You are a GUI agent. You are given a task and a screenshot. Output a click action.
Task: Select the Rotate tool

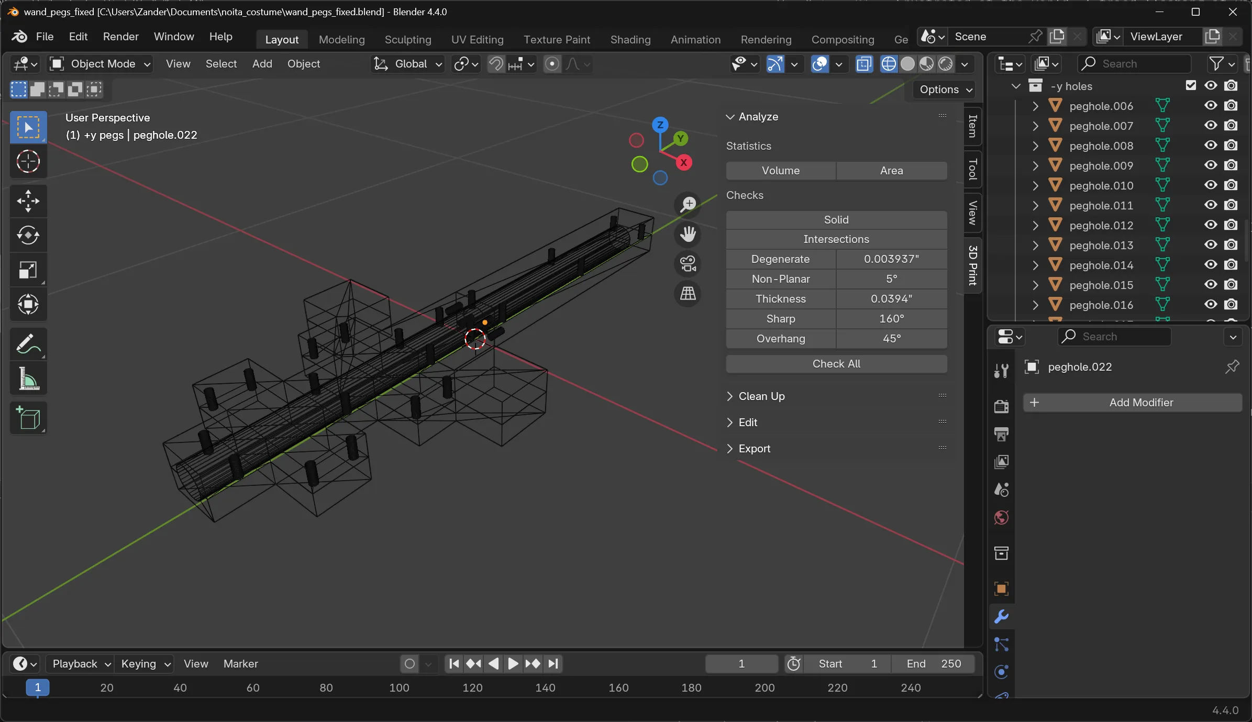tap(28, 235)
